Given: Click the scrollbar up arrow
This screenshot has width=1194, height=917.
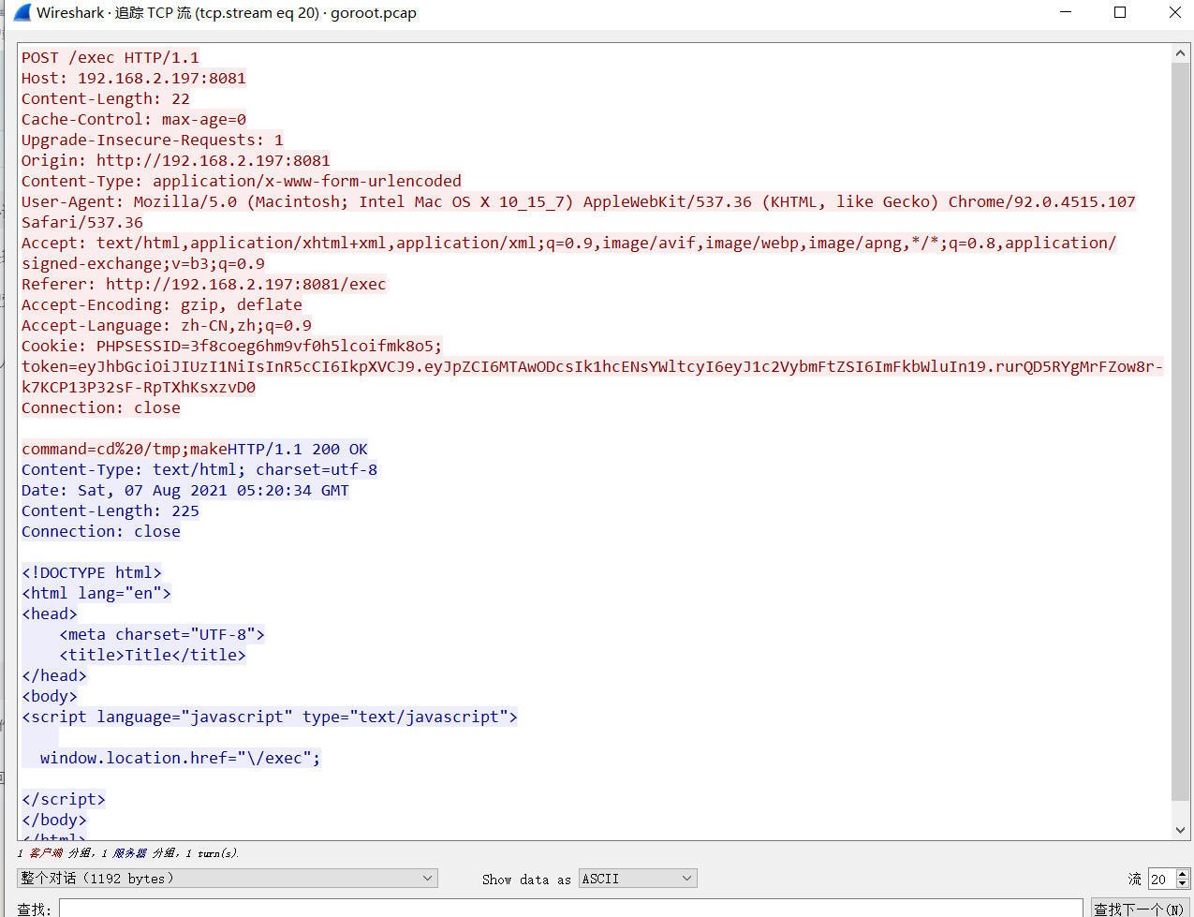Looking at the screenshot, I should tap(1180, 54).
